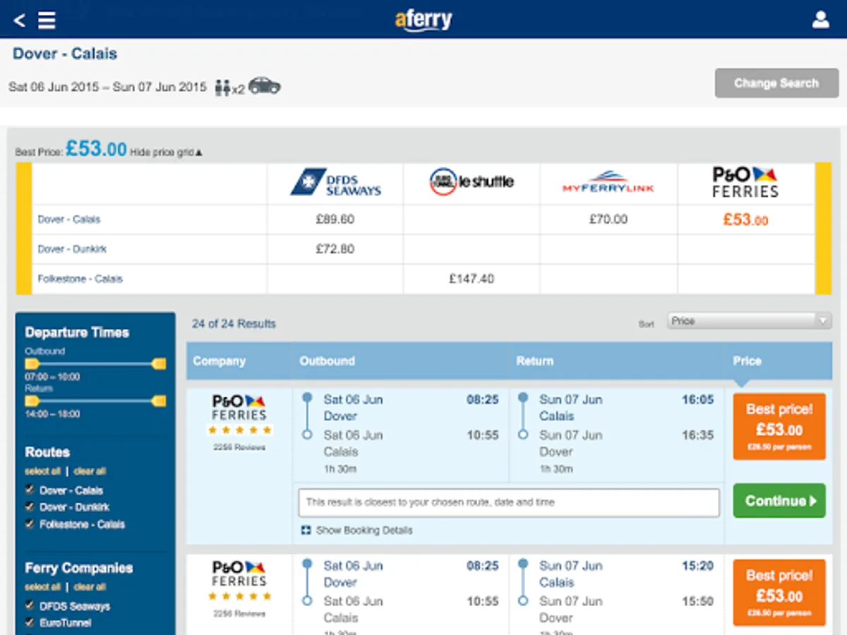Open the hamburger menu
Image resolution: width=847 pixels, height=635 pixels.
[47, 20]
